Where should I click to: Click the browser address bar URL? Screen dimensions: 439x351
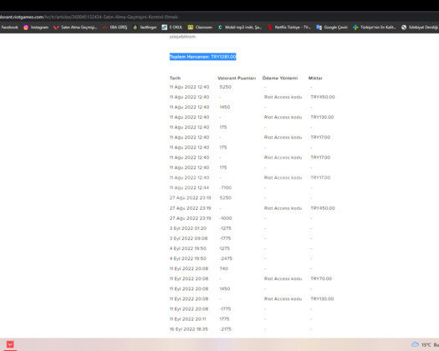89,17
